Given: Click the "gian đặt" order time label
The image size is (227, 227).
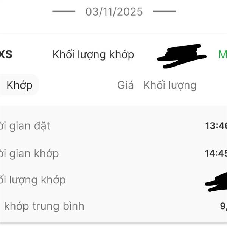Looking at the screenshot, I should (26, 126).
